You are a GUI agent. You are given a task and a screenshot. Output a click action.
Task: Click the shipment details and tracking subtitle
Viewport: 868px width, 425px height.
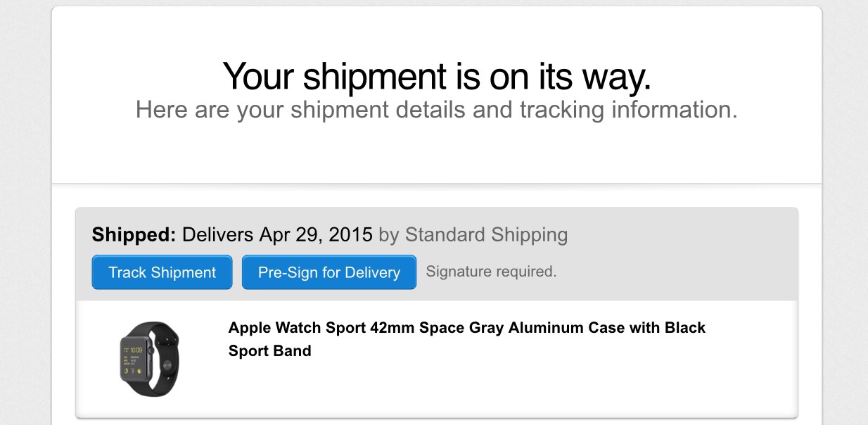click(x=437, y=110)
